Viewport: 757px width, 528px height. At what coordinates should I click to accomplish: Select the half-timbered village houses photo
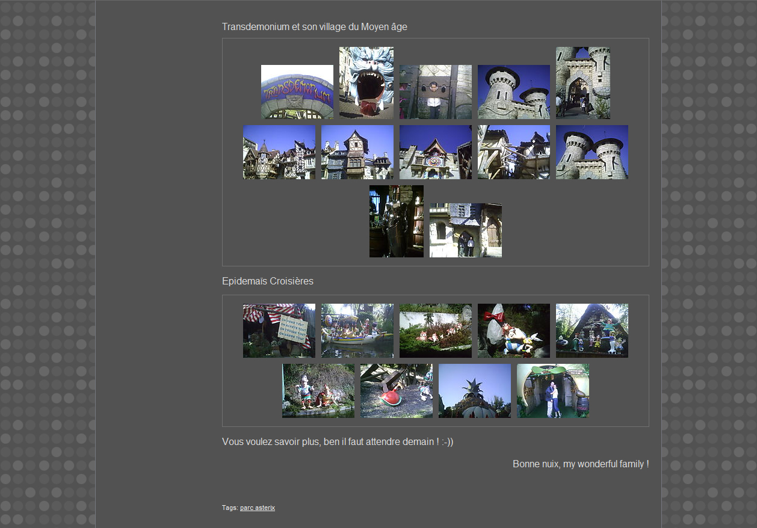coord(279,152)
